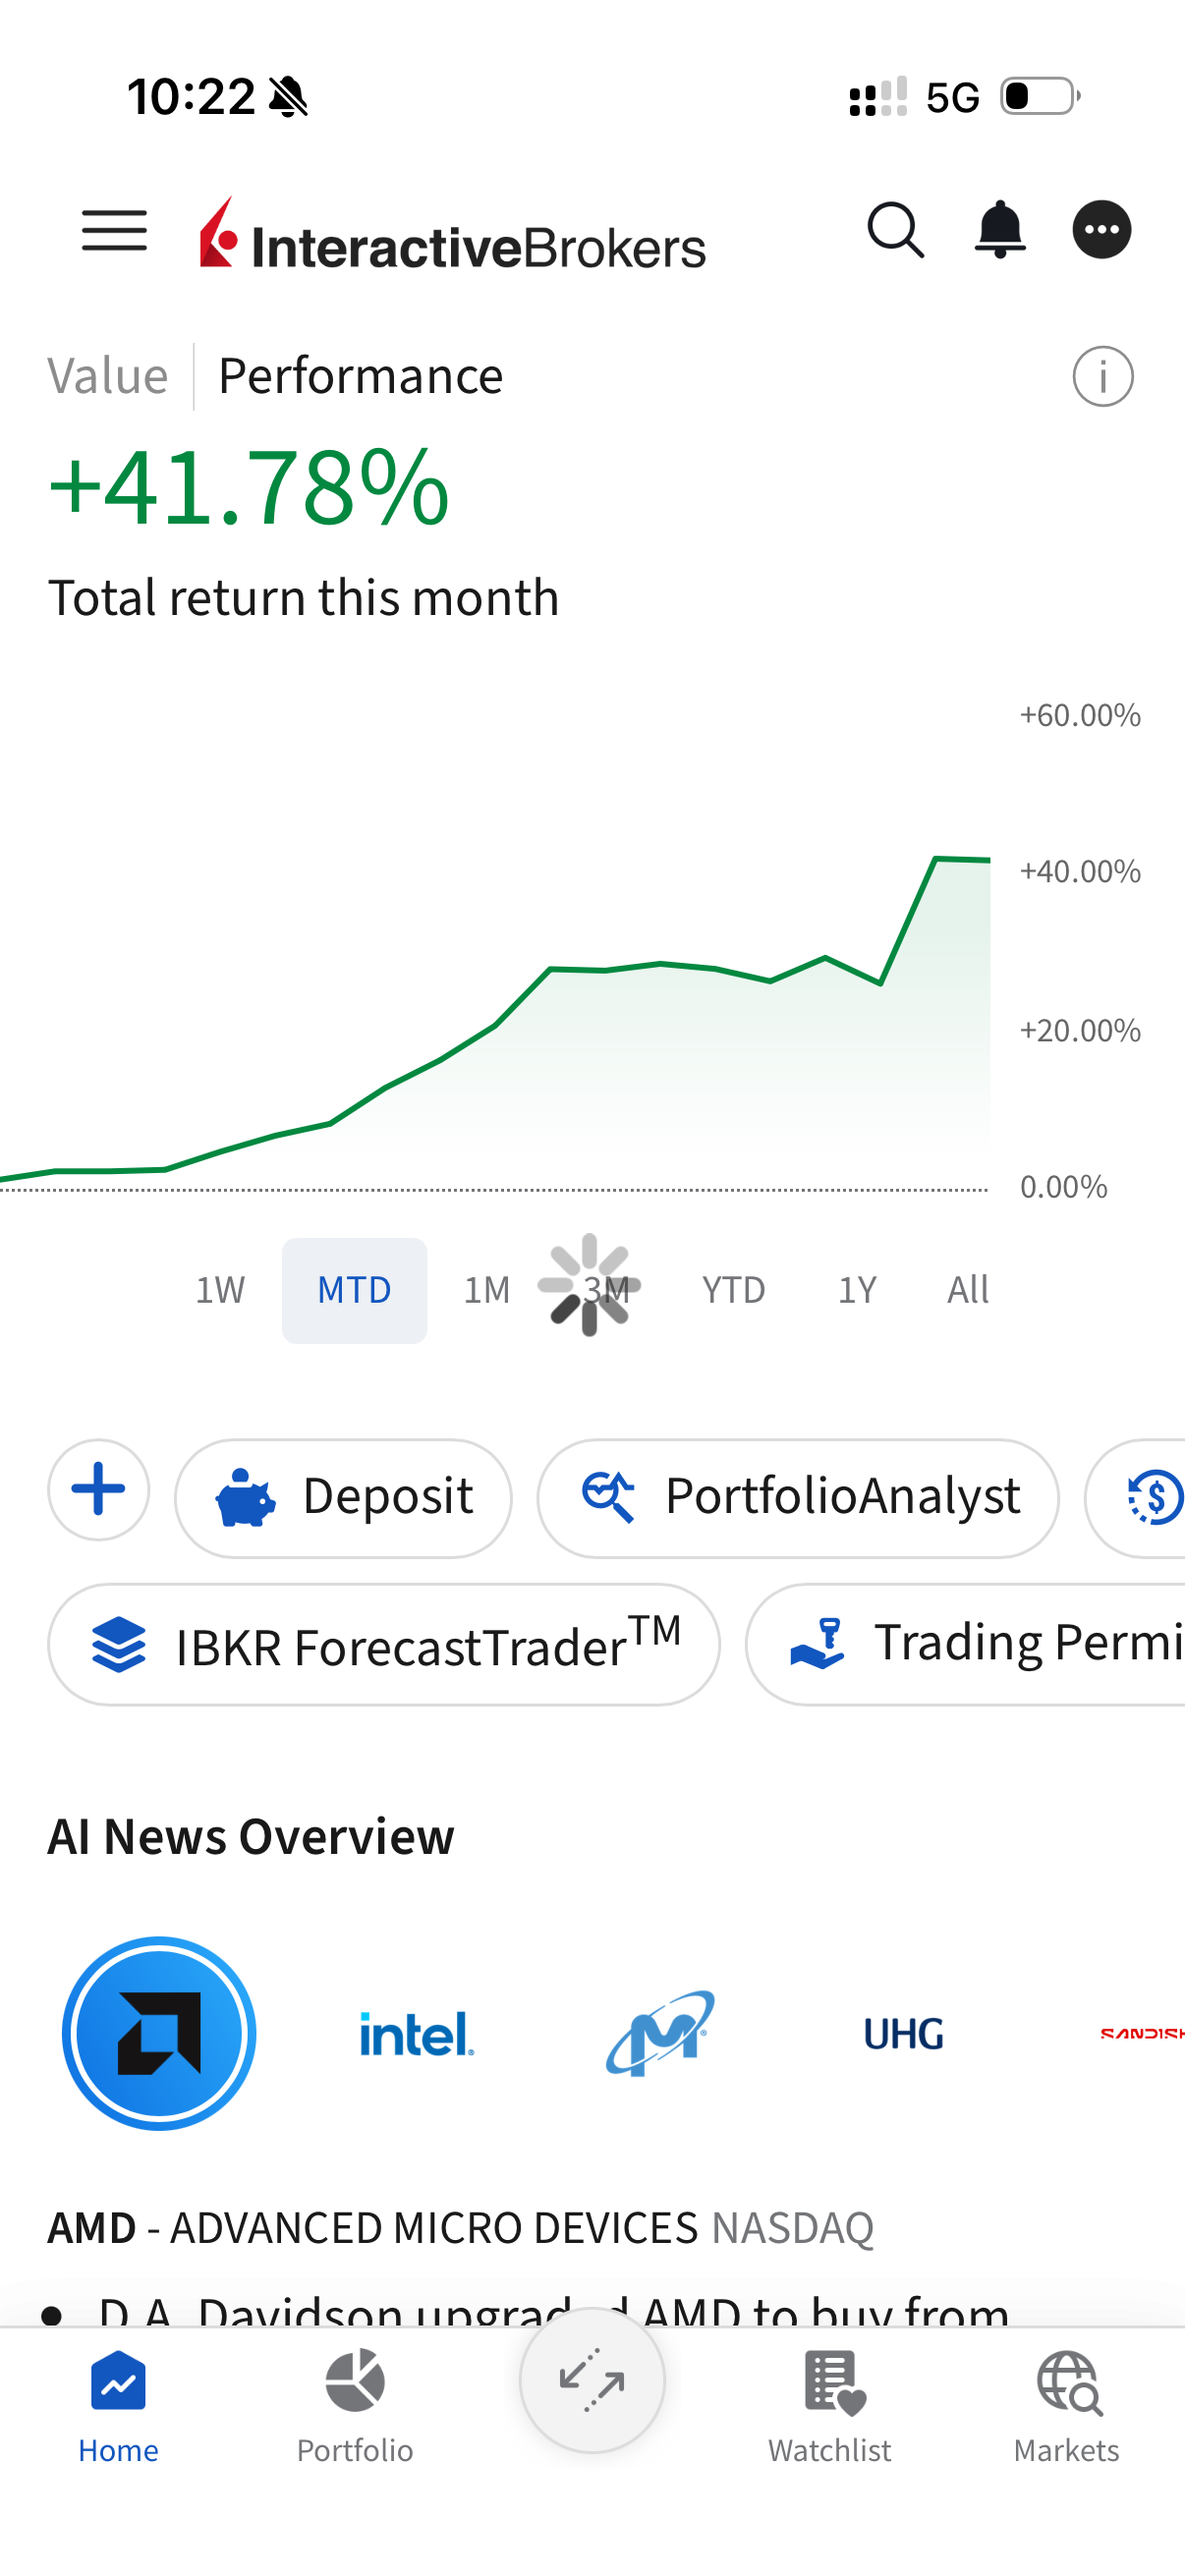Image resolution: width=1185 pixels, height=2576 pixels.
Task: Select the Intel logo in news
Action: click(416, 2034)
